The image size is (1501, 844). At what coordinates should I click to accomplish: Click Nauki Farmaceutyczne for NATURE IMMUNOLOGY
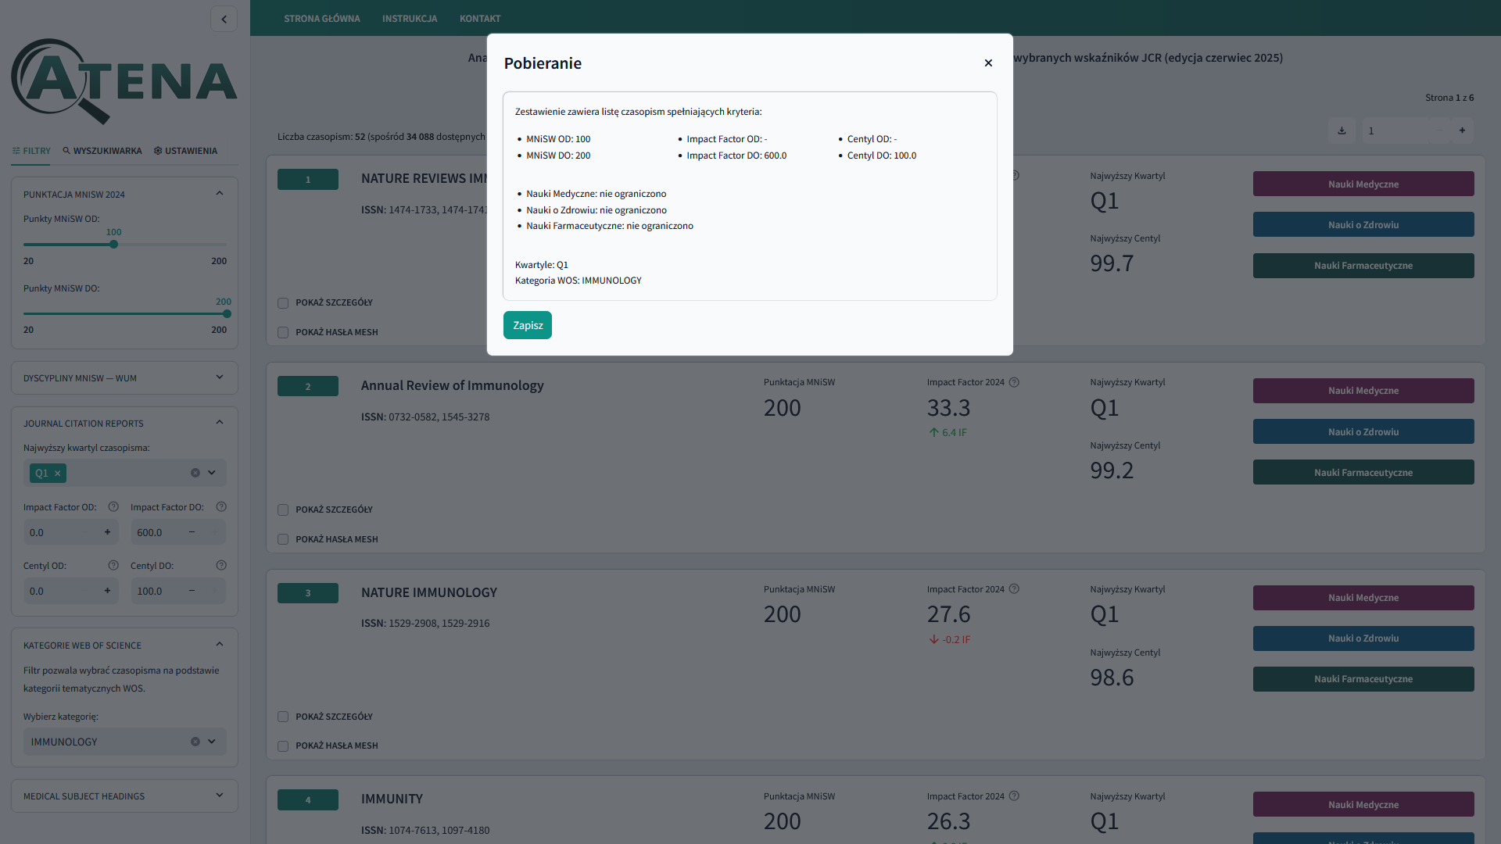click(1363, 679)
